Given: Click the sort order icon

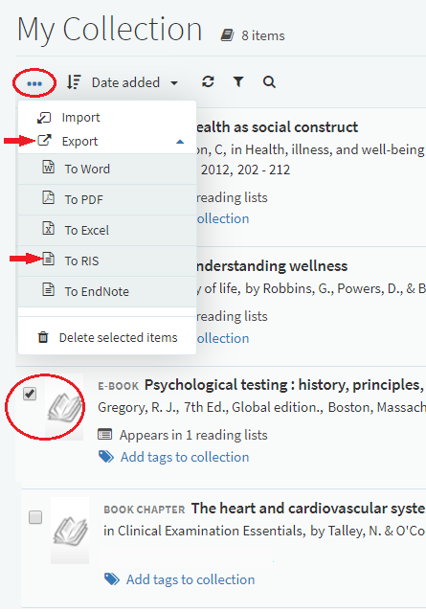Looking at the screenshot, I should 74,82.
